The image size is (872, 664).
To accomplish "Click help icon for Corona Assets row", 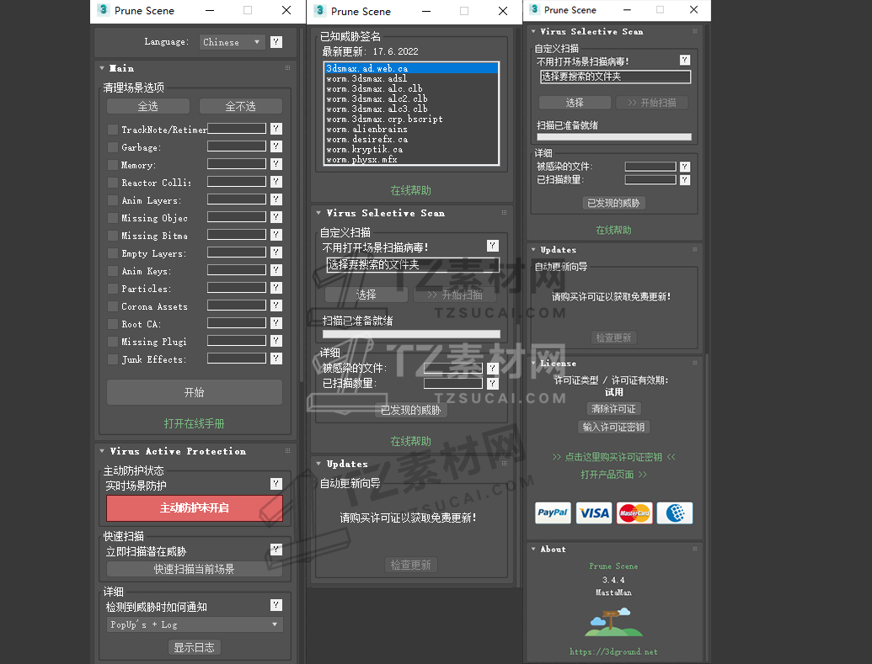I will (x=276, y=305).
